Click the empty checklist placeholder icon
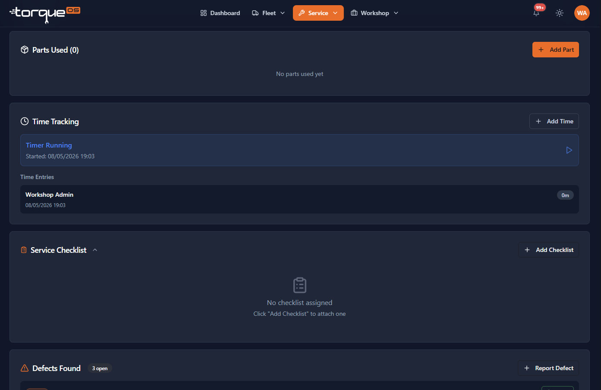Screen dimensions: 601x390 (300, 285)
